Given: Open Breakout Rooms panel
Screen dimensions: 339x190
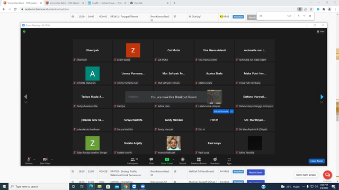Looking at the screenshot, I should [x=199, y=160].
